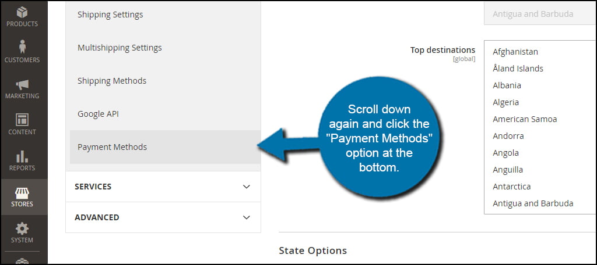This screenshot has height=265, width=597.
Task: Open the Content layout icon
Action: click(x=22, y=120)
